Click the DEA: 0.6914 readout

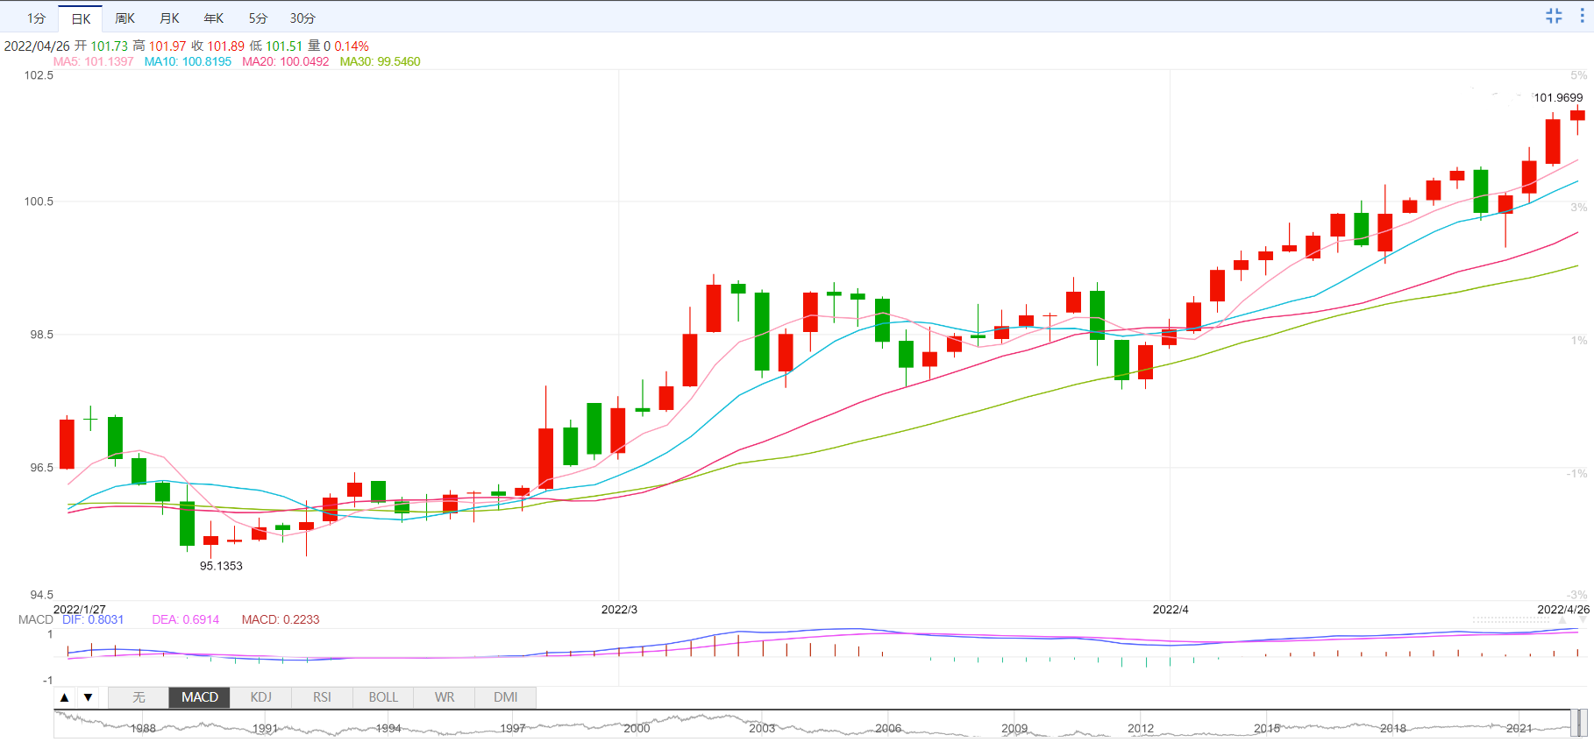(x=186, y=619)
